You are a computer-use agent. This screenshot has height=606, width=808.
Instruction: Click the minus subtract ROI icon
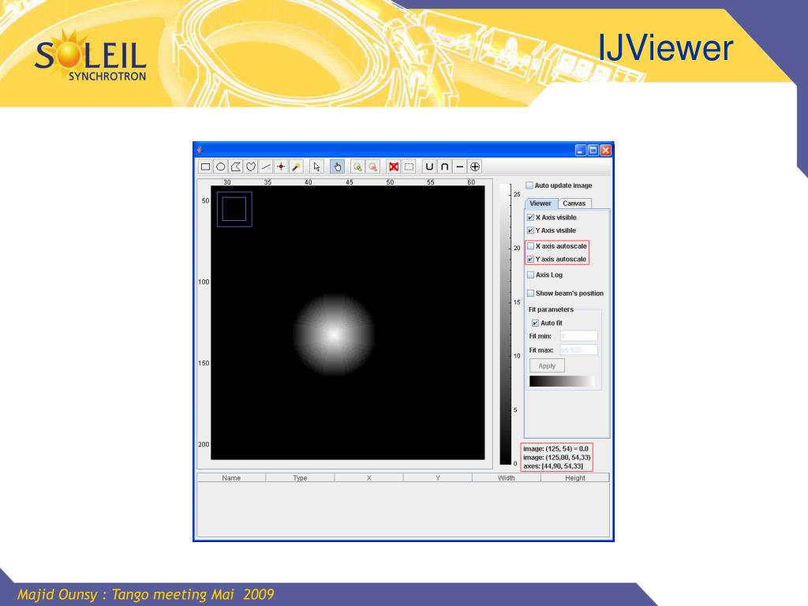[460, 166]
